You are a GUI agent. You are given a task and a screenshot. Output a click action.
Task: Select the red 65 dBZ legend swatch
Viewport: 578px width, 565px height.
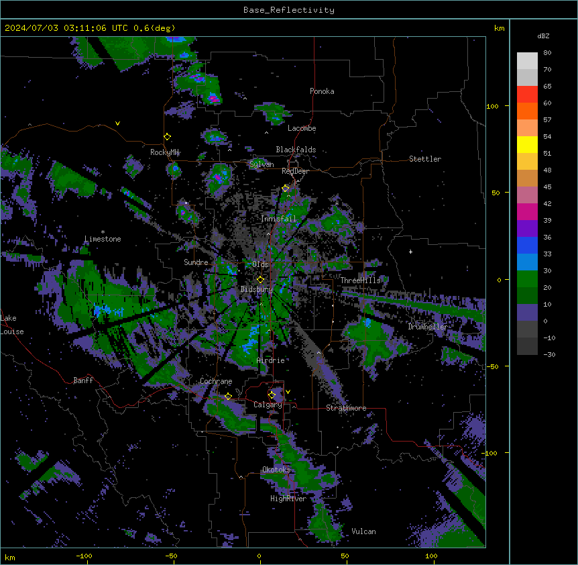click(527, 95)
